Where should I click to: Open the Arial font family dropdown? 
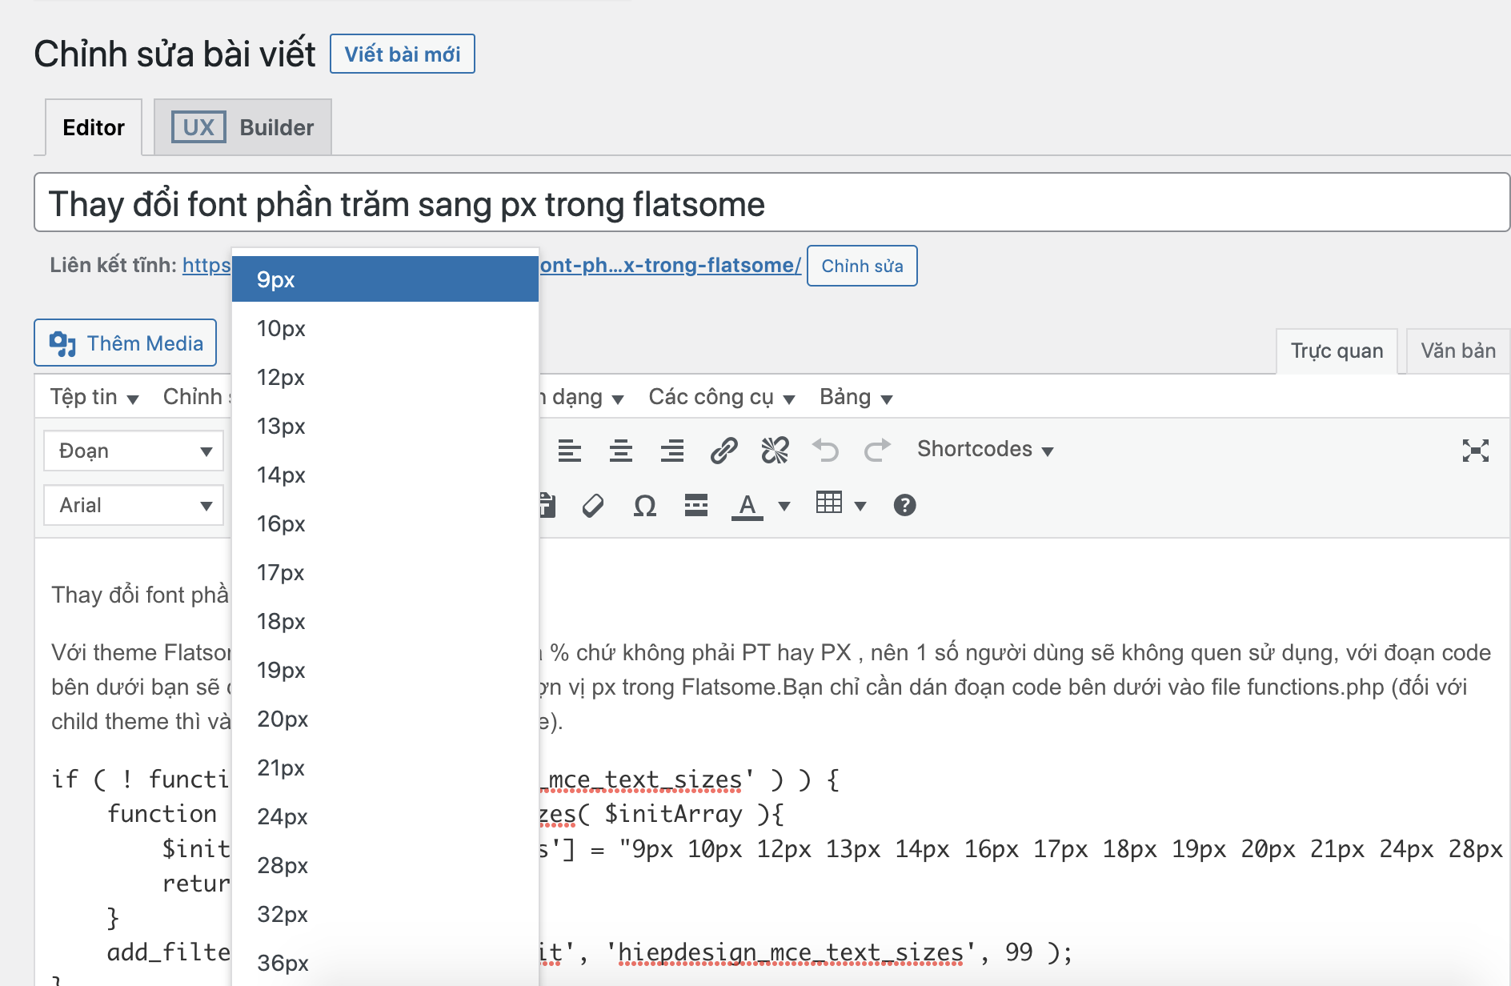click(133, 505)
